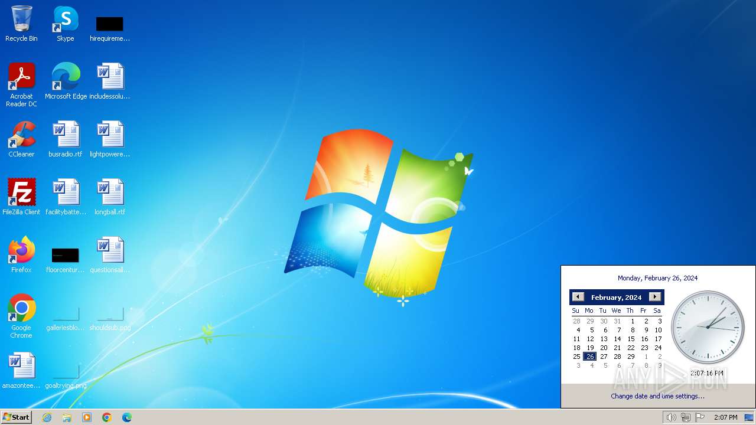This screenshot has height=425, width=756.
Task: Select February 8 in the calendar
Action: (632, 330)
